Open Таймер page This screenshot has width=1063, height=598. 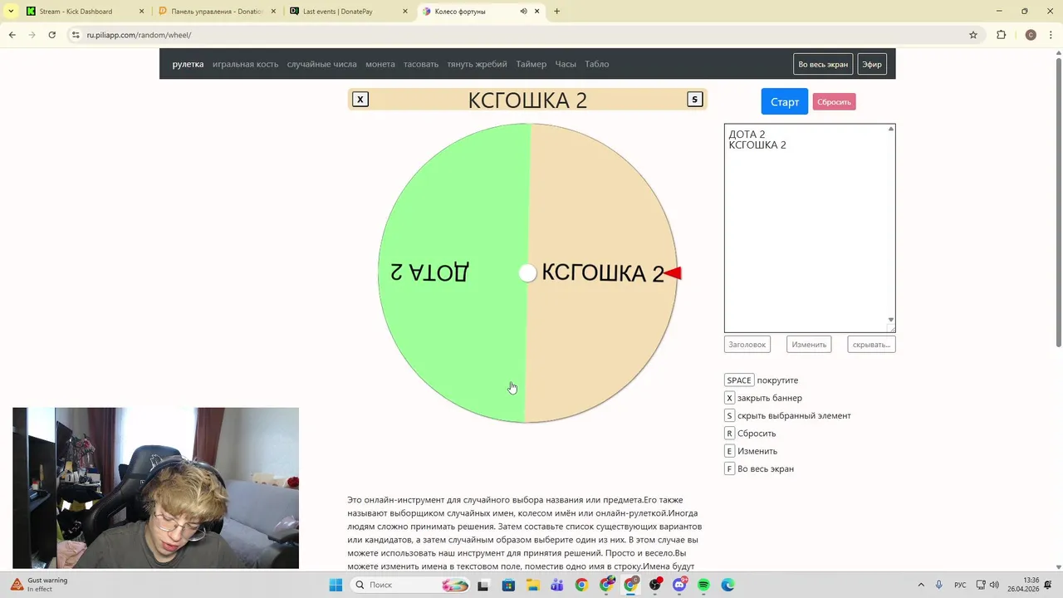[531, 64]
